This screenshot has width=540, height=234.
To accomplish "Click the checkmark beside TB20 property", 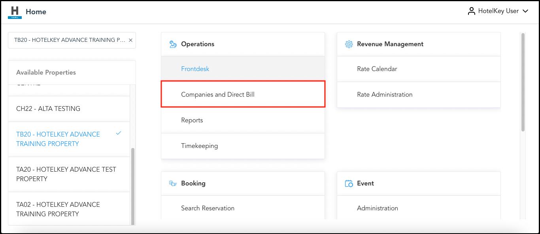I will [x=118, y=134].
